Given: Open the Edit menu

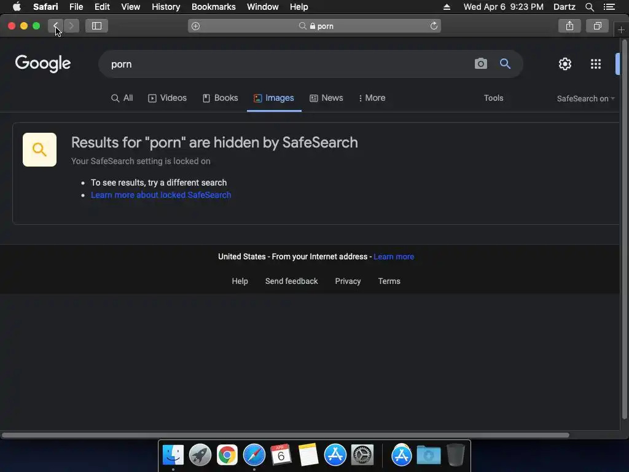Looking at the screenshot, I should click(102, 7).
